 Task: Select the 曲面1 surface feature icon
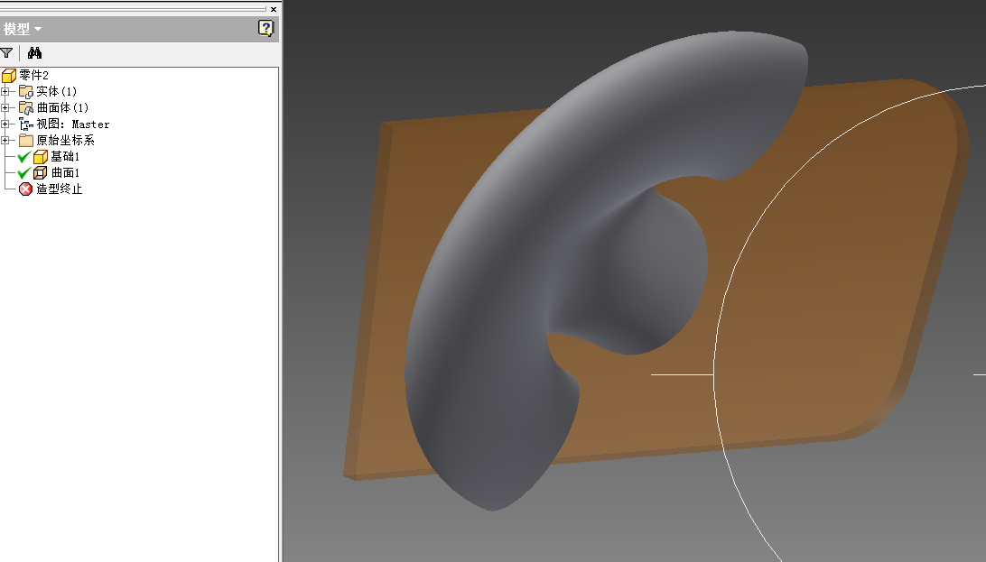38,172
